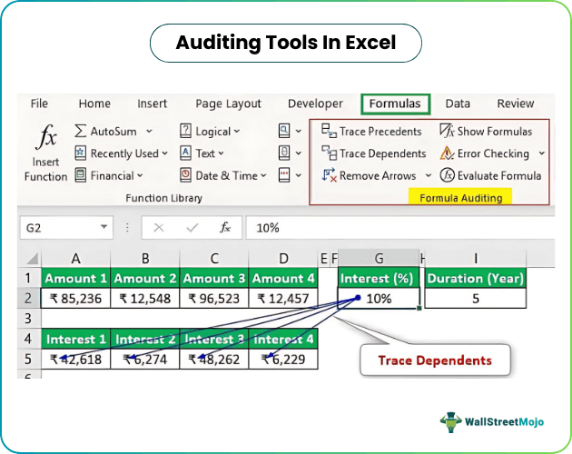Select cell containing ₹ 12,548

pos(145,299)
